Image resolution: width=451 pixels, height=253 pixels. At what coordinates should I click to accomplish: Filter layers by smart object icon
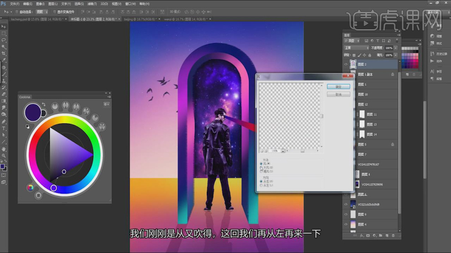click(x=389, y=41)
